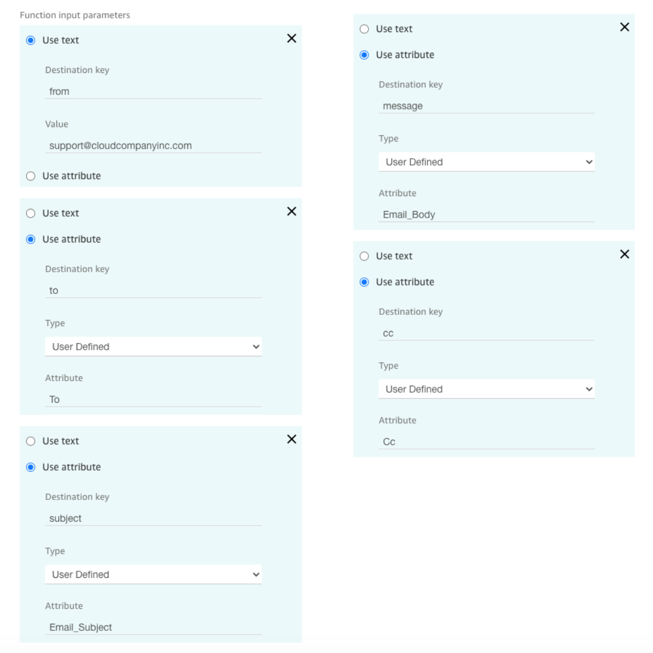Click the Attribute field containing Email_Body
This screenshot has height=653, width=653.
pos(486,214)
